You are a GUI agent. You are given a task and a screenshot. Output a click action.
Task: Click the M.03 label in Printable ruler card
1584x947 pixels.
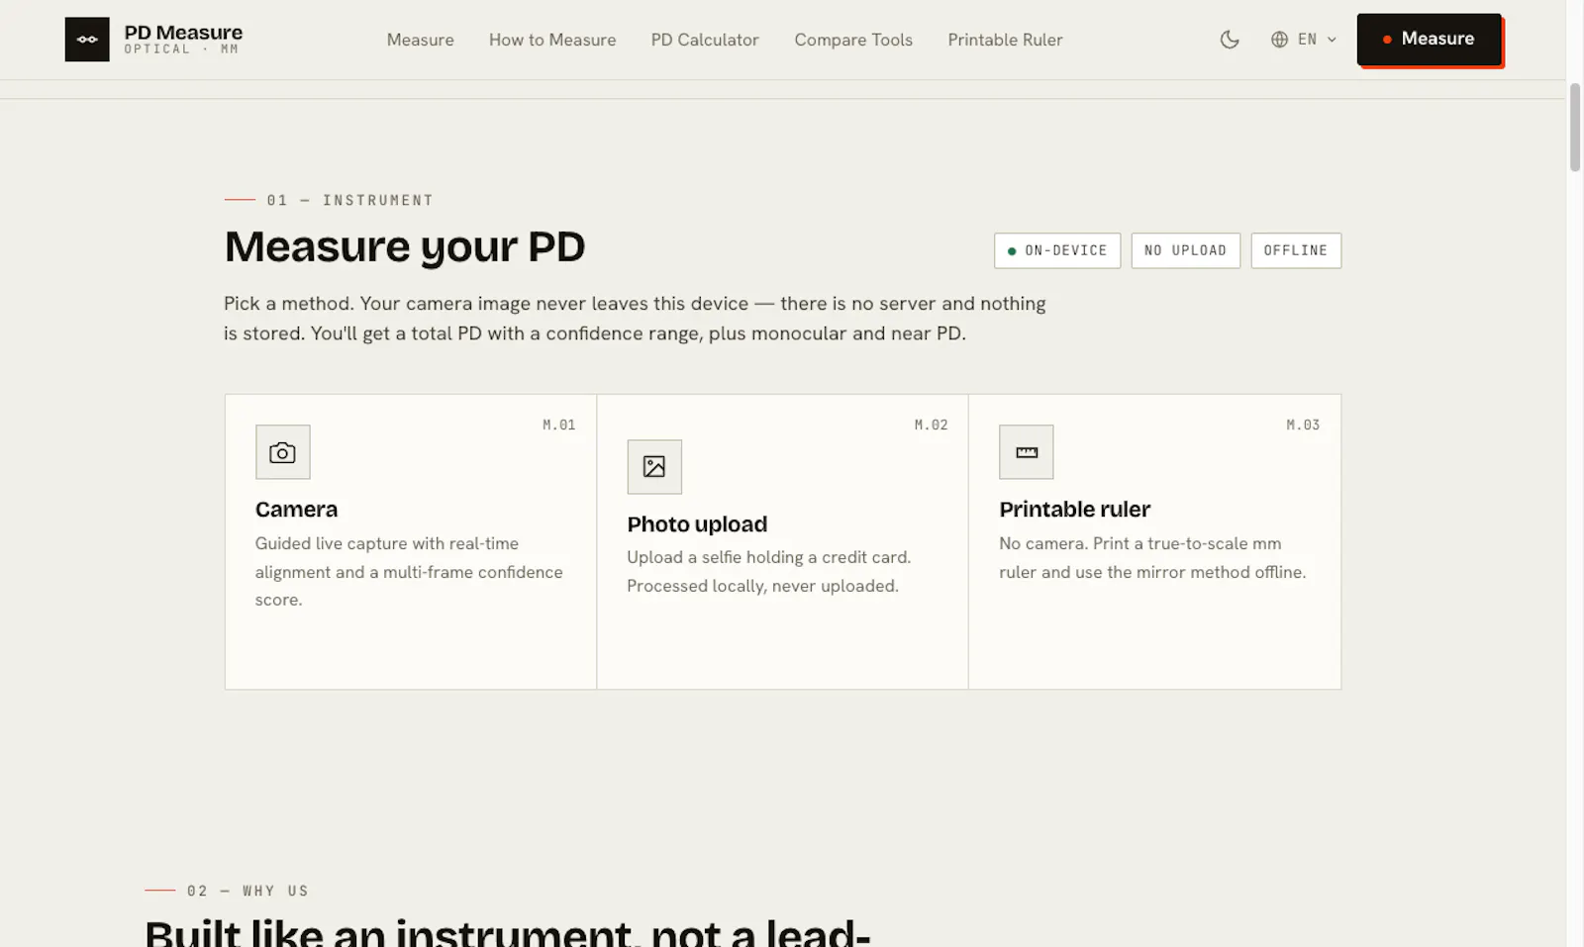coord(1303,425)
